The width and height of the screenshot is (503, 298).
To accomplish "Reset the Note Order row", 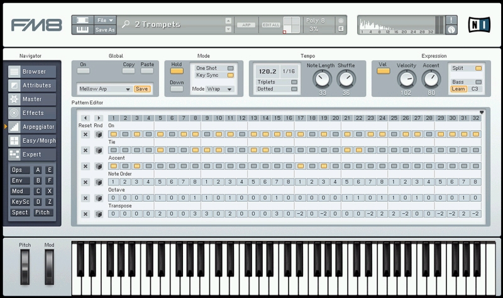I will [x=86, y=182].
